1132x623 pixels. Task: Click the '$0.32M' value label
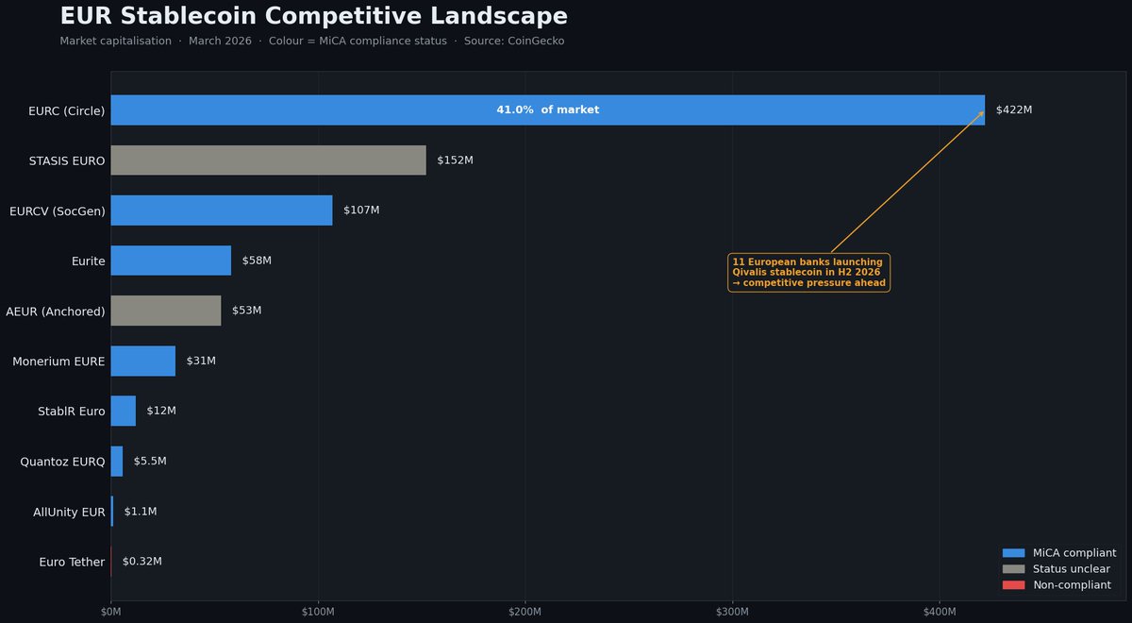point(142,562)
